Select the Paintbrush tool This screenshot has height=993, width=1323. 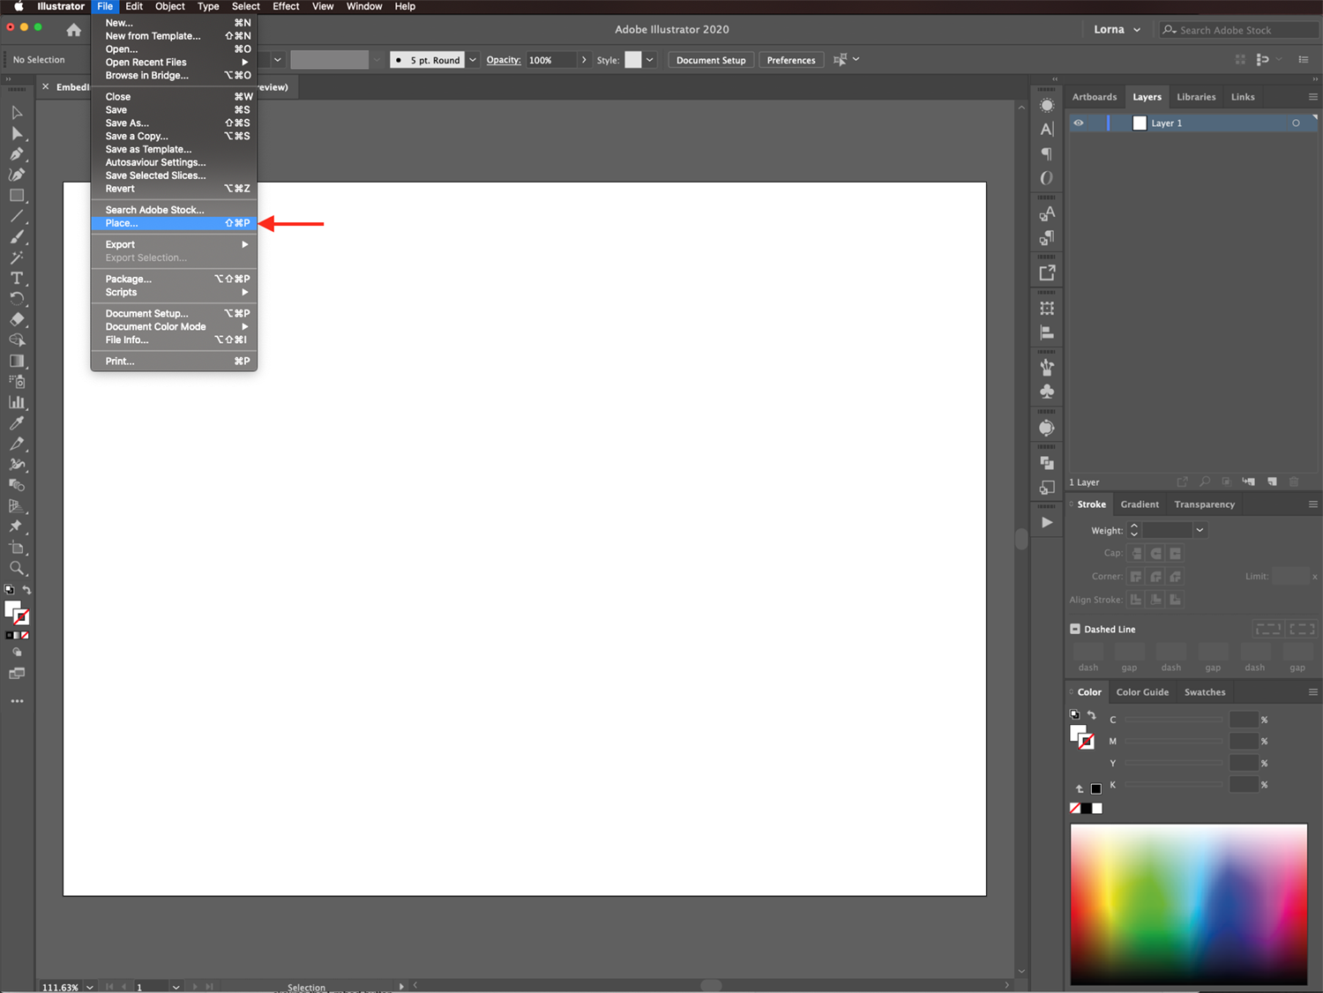pyautogui.click(x=17, y=236)
